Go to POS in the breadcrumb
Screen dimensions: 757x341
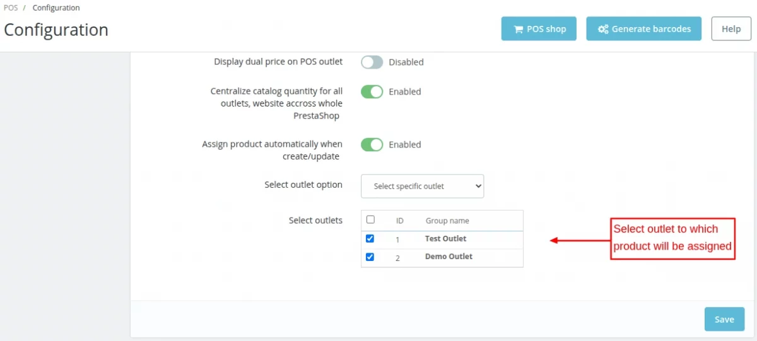coord(11,8)
